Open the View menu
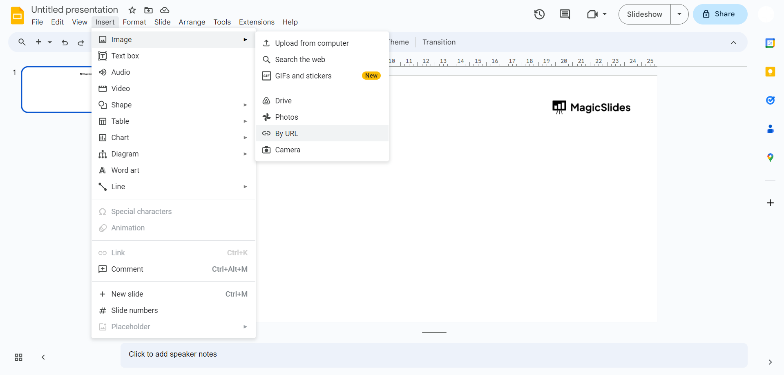The height and width of the screenshot is (375, 784). [80, 22]
